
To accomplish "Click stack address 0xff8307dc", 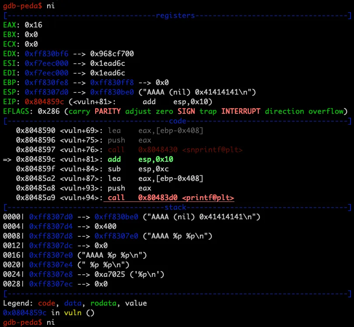I will 51,245.
